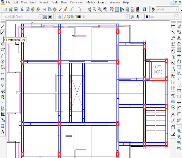
Task: Select the Hatch tool
Action: pos(3,109)
